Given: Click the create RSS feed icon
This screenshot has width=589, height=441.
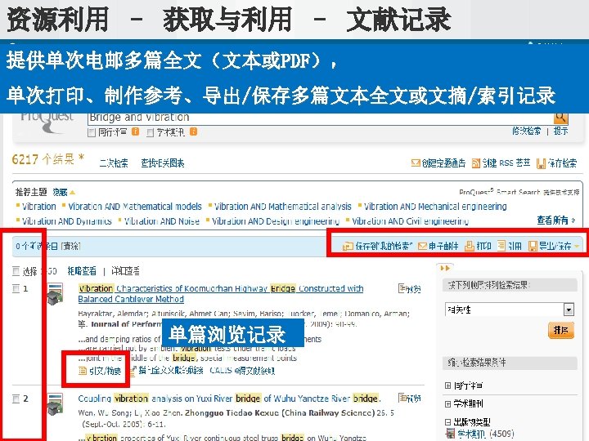Looking at the screenshot, I should [x=476, y=163].
